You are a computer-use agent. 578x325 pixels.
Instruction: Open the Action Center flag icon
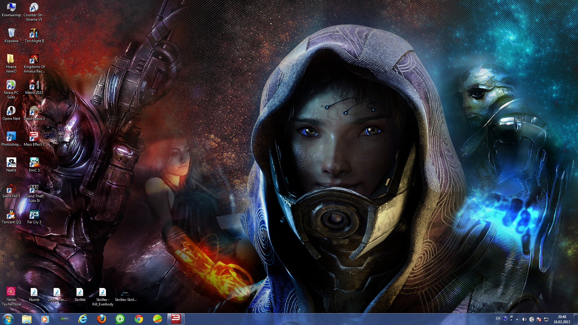coord(539,319)
